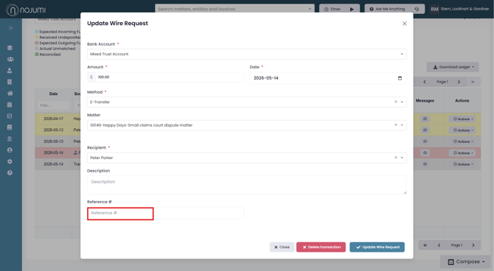Open Actions menu for the red 2026-05-14 row

[x=463, y=153]
